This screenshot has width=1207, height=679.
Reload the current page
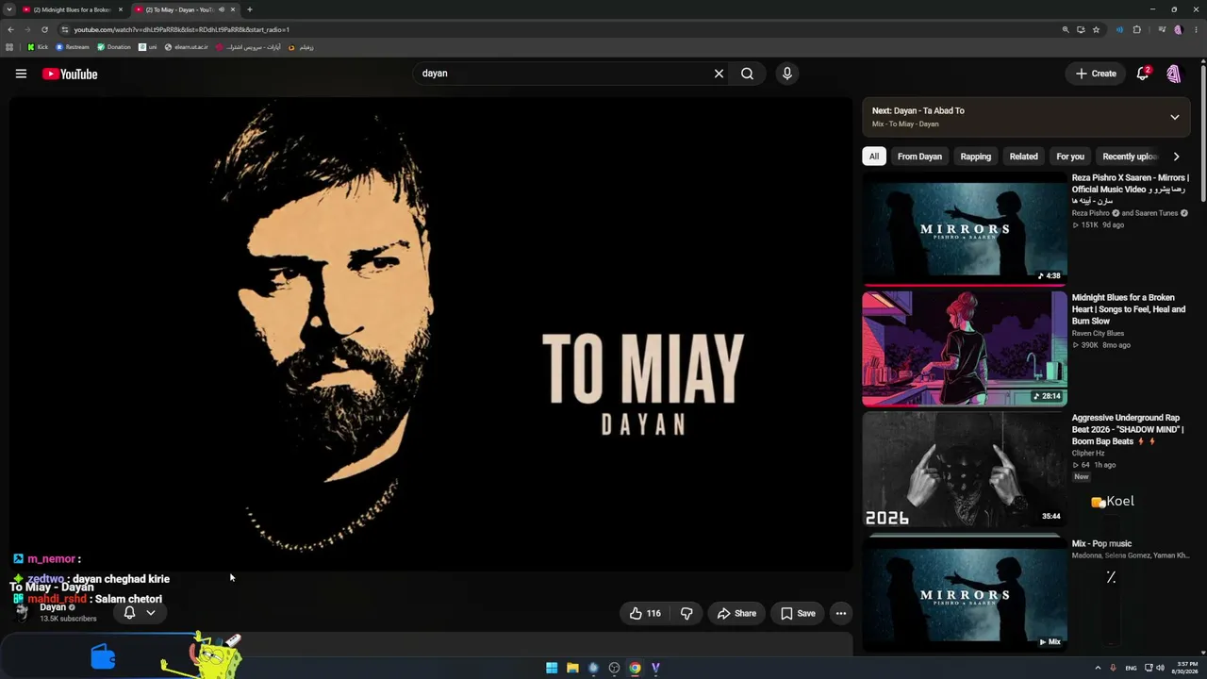(x=44, y=29)
